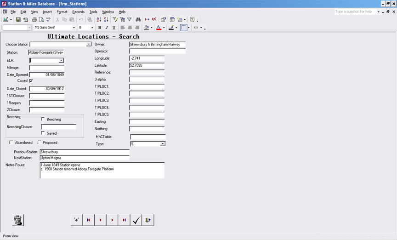
Task: Open the Edit menu
Action: [x=23, y=12]
